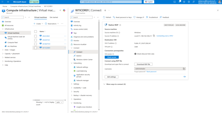Switch to Virtual machines tab
This screenshot has height=113, width=222.
click(40, 17)
